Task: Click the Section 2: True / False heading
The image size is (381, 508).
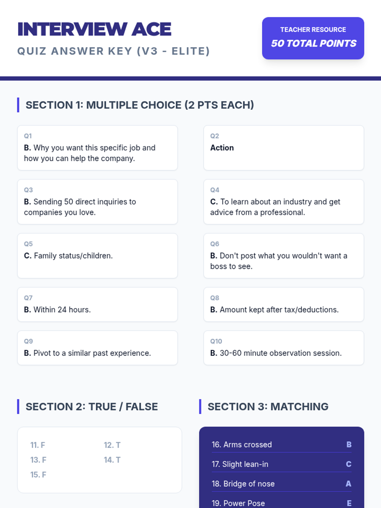Action: click(91, 407)
